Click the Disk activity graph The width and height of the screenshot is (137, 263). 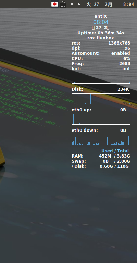point(101,99)
